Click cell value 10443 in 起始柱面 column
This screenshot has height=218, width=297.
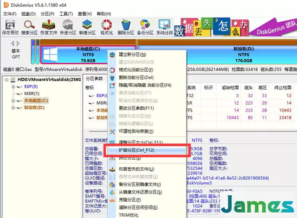[x=232, y=118]
